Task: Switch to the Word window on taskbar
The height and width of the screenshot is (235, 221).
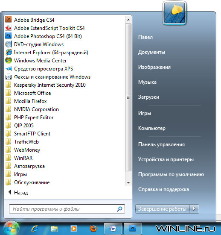Action: (x=113, y=229)
